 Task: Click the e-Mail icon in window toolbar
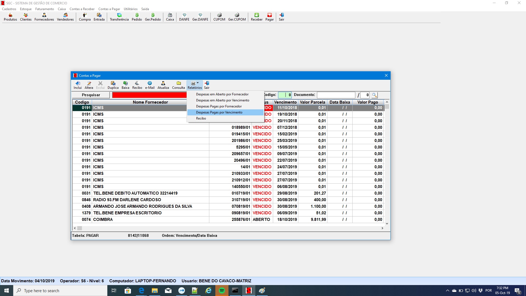pos(150,85)
